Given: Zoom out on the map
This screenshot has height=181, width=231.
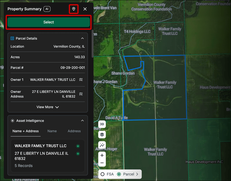Looking at the screenshot, I should [102, 163].
